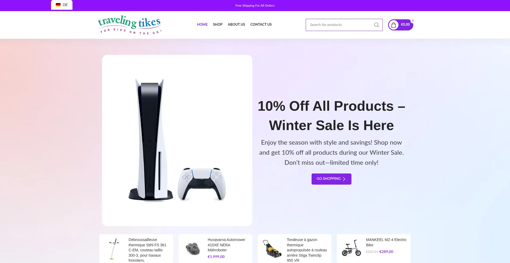Open the CONTACT US page
The height and width of the screenshot is (263, 510).
click(x=261, y=24)
